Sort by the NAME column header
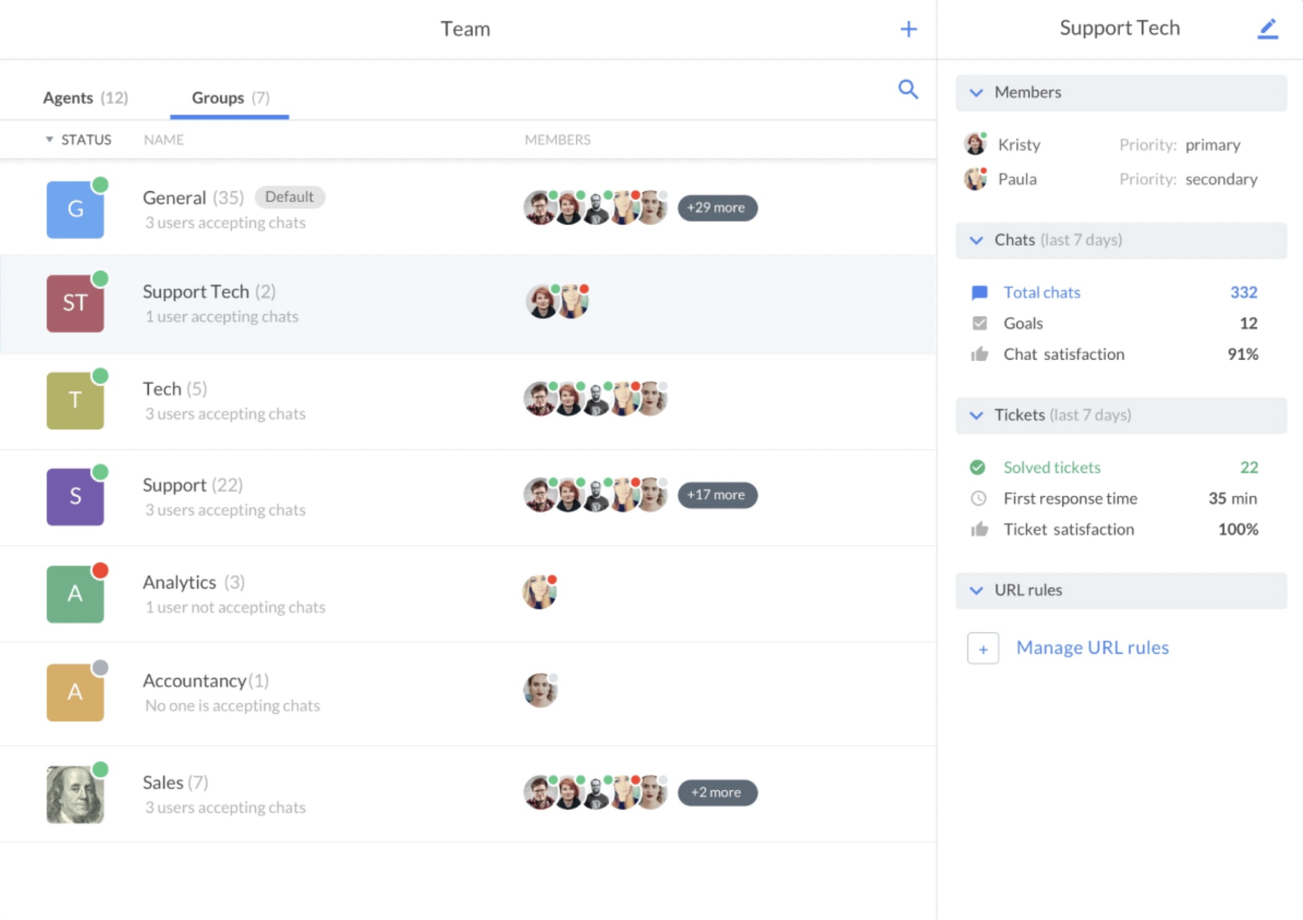This screenshot has width=1303, height=920. pos(163,140)
